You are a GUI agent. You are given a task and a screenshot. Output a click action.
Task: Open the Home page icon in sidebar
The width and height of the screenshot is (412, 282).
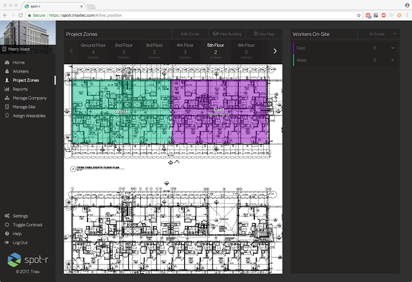(x=7, y=62)
